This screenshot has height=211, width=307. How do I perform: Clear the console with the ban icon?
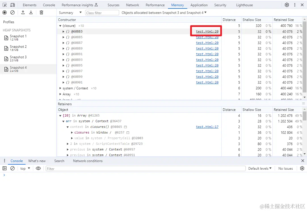(12, 168)
